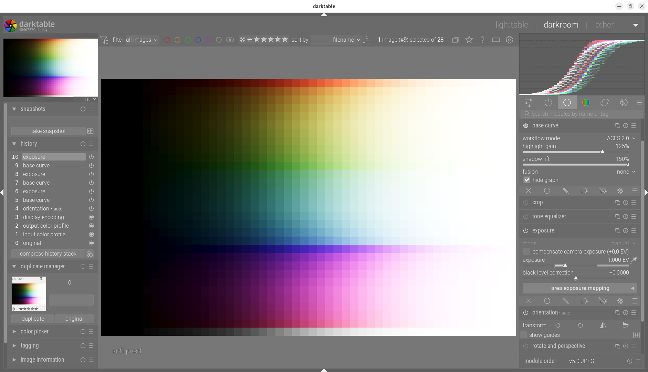648x372 pixels.
Task: Switch to the lighttable view
Action: (511, 25)
